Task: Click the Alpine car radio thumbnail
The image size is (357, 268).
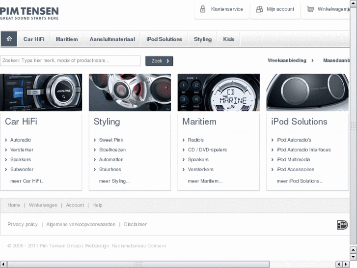Action: coord(41,92)
